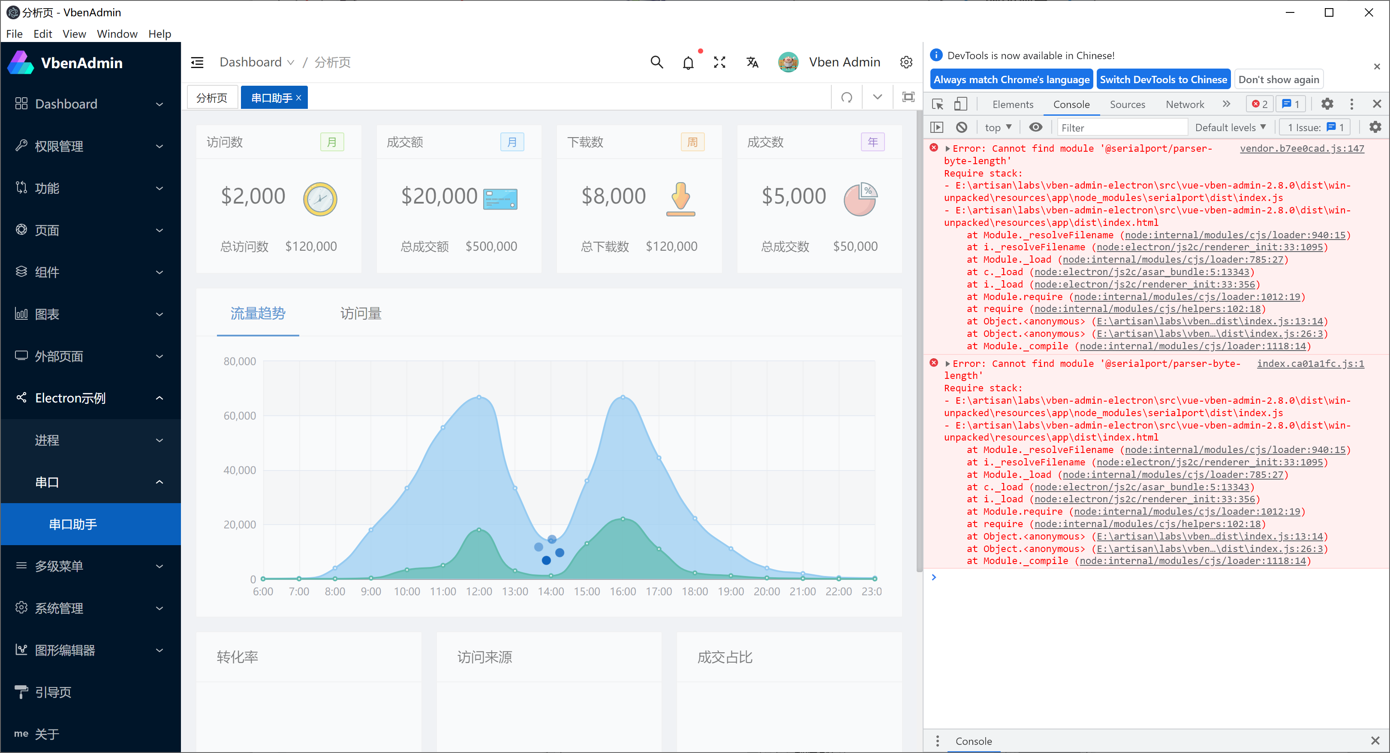This screenshot has height=753, width=1390.
Task: Refresh the page using reload icon
Action: [x=847, y=97]
